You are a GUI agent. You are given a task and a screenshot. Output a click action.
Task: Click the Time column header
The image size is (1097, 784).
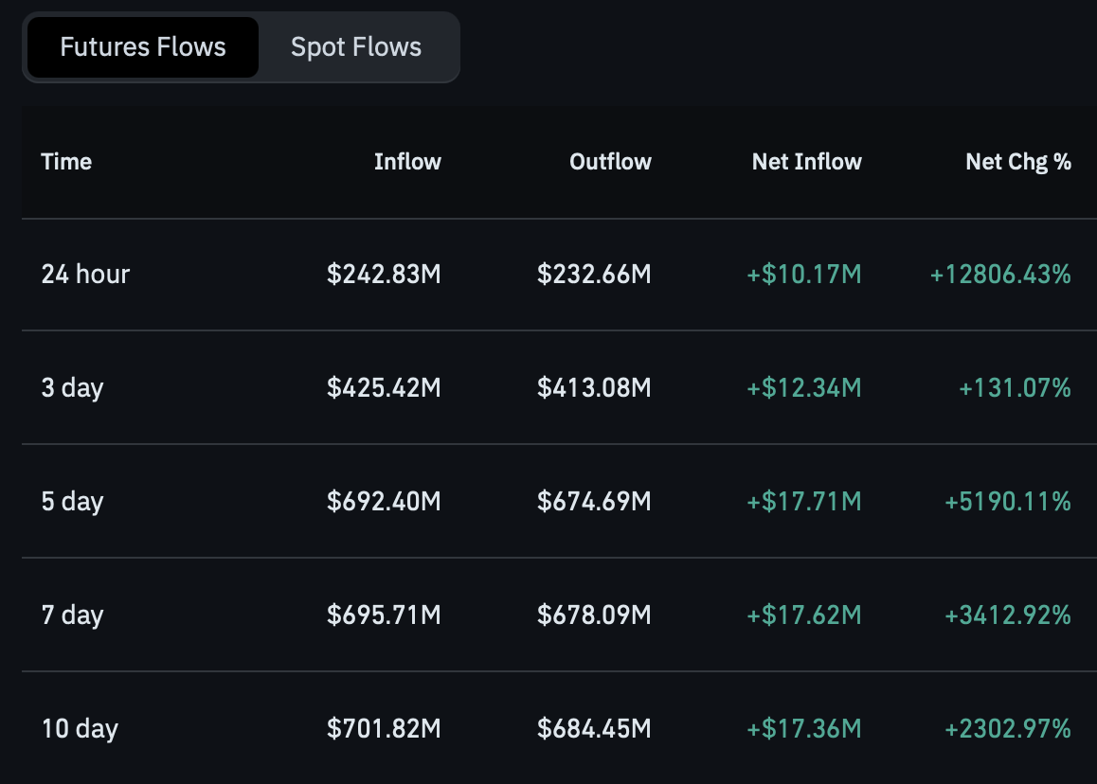pos(66,162)
